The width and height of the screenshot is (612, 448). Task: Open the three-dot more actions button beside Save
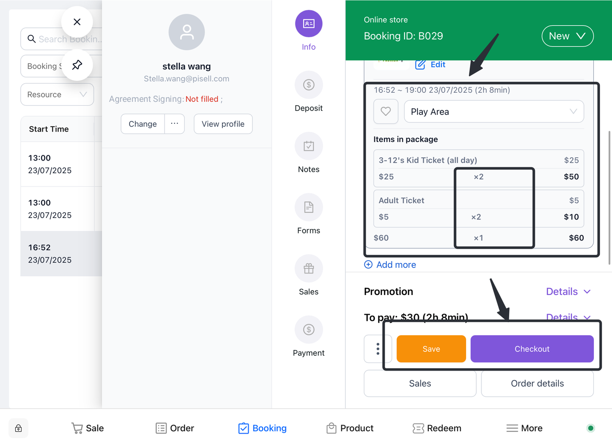(x=378, y=349)
